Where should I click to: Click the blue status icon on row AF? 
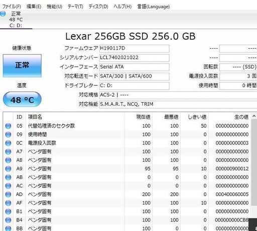[x=8, y=203]
